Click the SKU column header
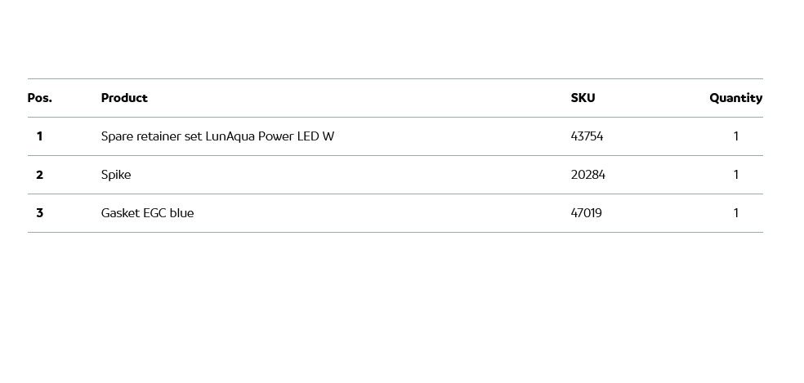This screenshot has height=383, width=804. 583,98
